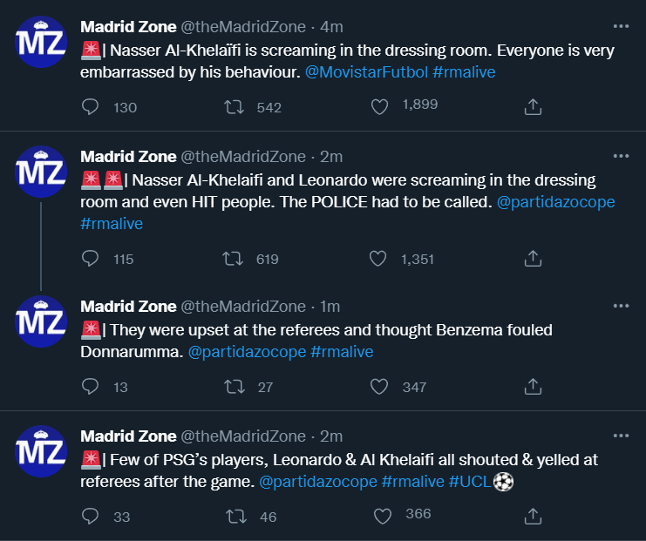The image size is (646, 541).
Task: Reply to the first Al-Khelaïfi screaming tweet
Action: coord(91,107)
